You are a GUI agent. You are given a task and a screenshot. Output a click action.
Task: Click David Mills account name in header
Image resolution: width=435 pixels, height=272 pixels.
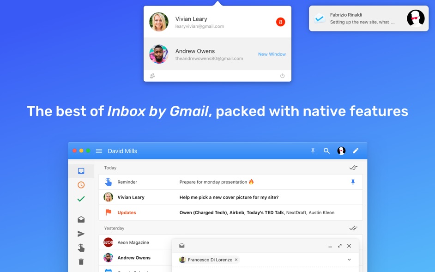tap(122, 151)
